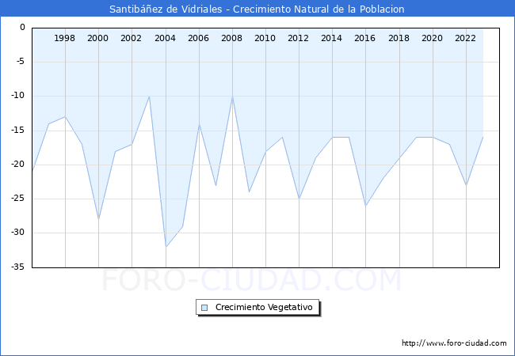Viewport: 515px width, 356px height.
Task: Click the 2000 data point at -28
Action: (x=98, y=219)
